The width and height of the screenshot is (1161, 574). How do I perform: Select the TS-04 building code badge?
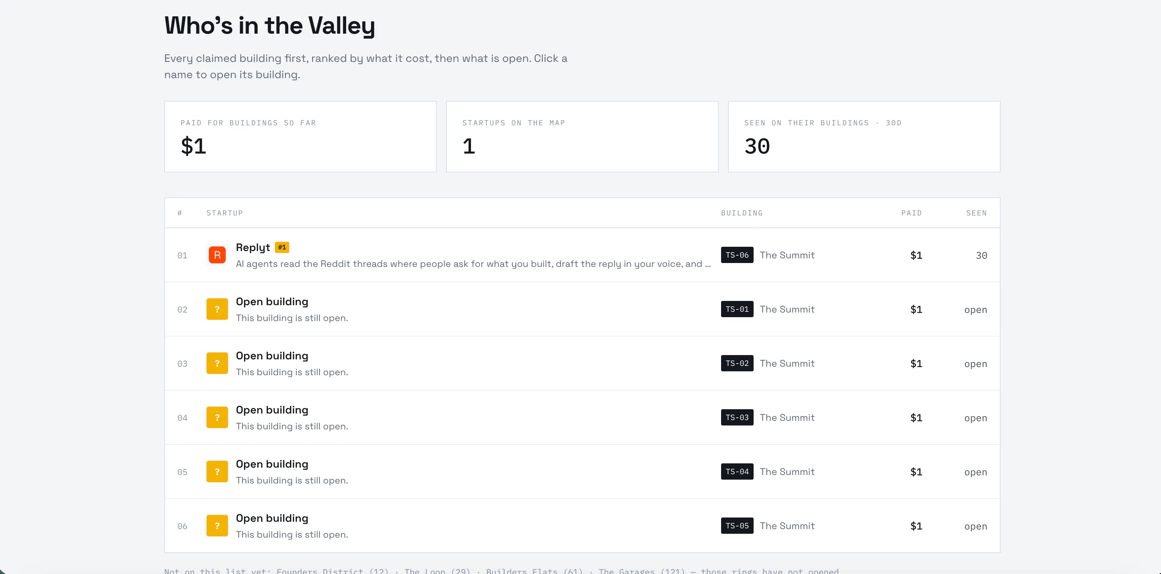click(737, 472)
